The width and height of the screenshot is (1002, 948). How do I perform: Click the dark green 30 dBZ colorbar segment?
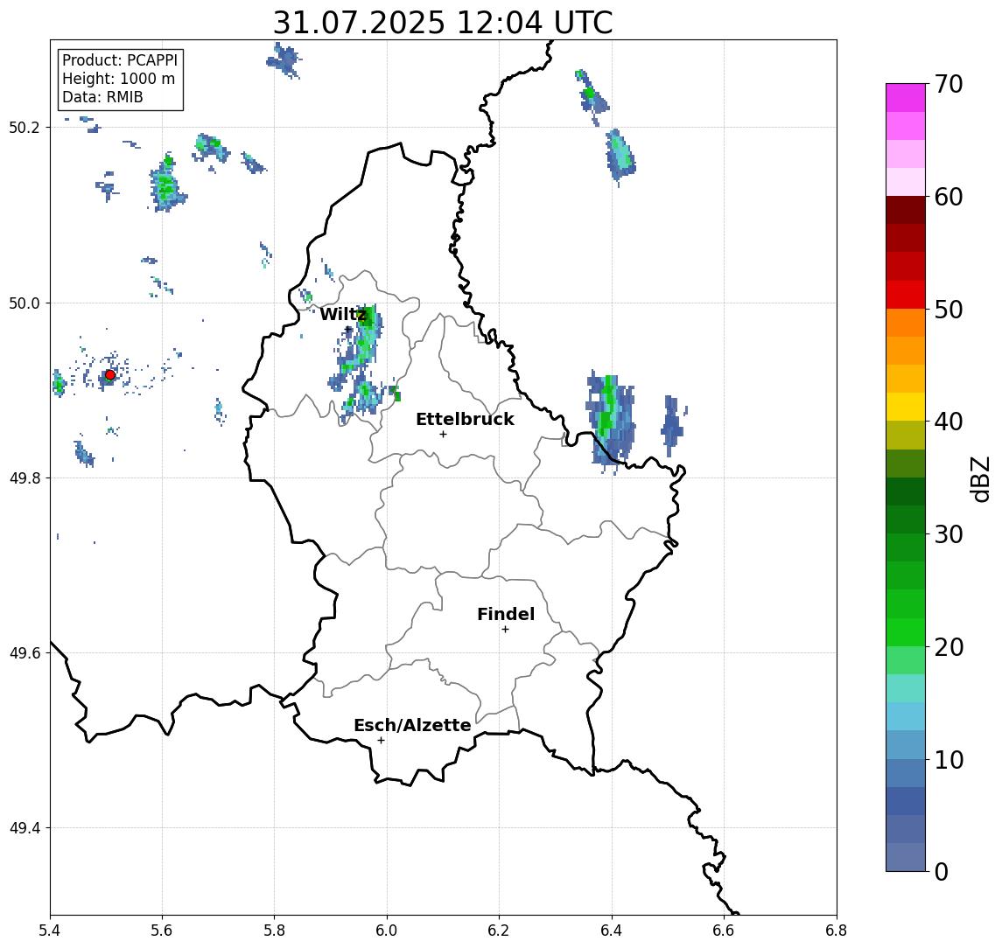click(x=906, y=519)
